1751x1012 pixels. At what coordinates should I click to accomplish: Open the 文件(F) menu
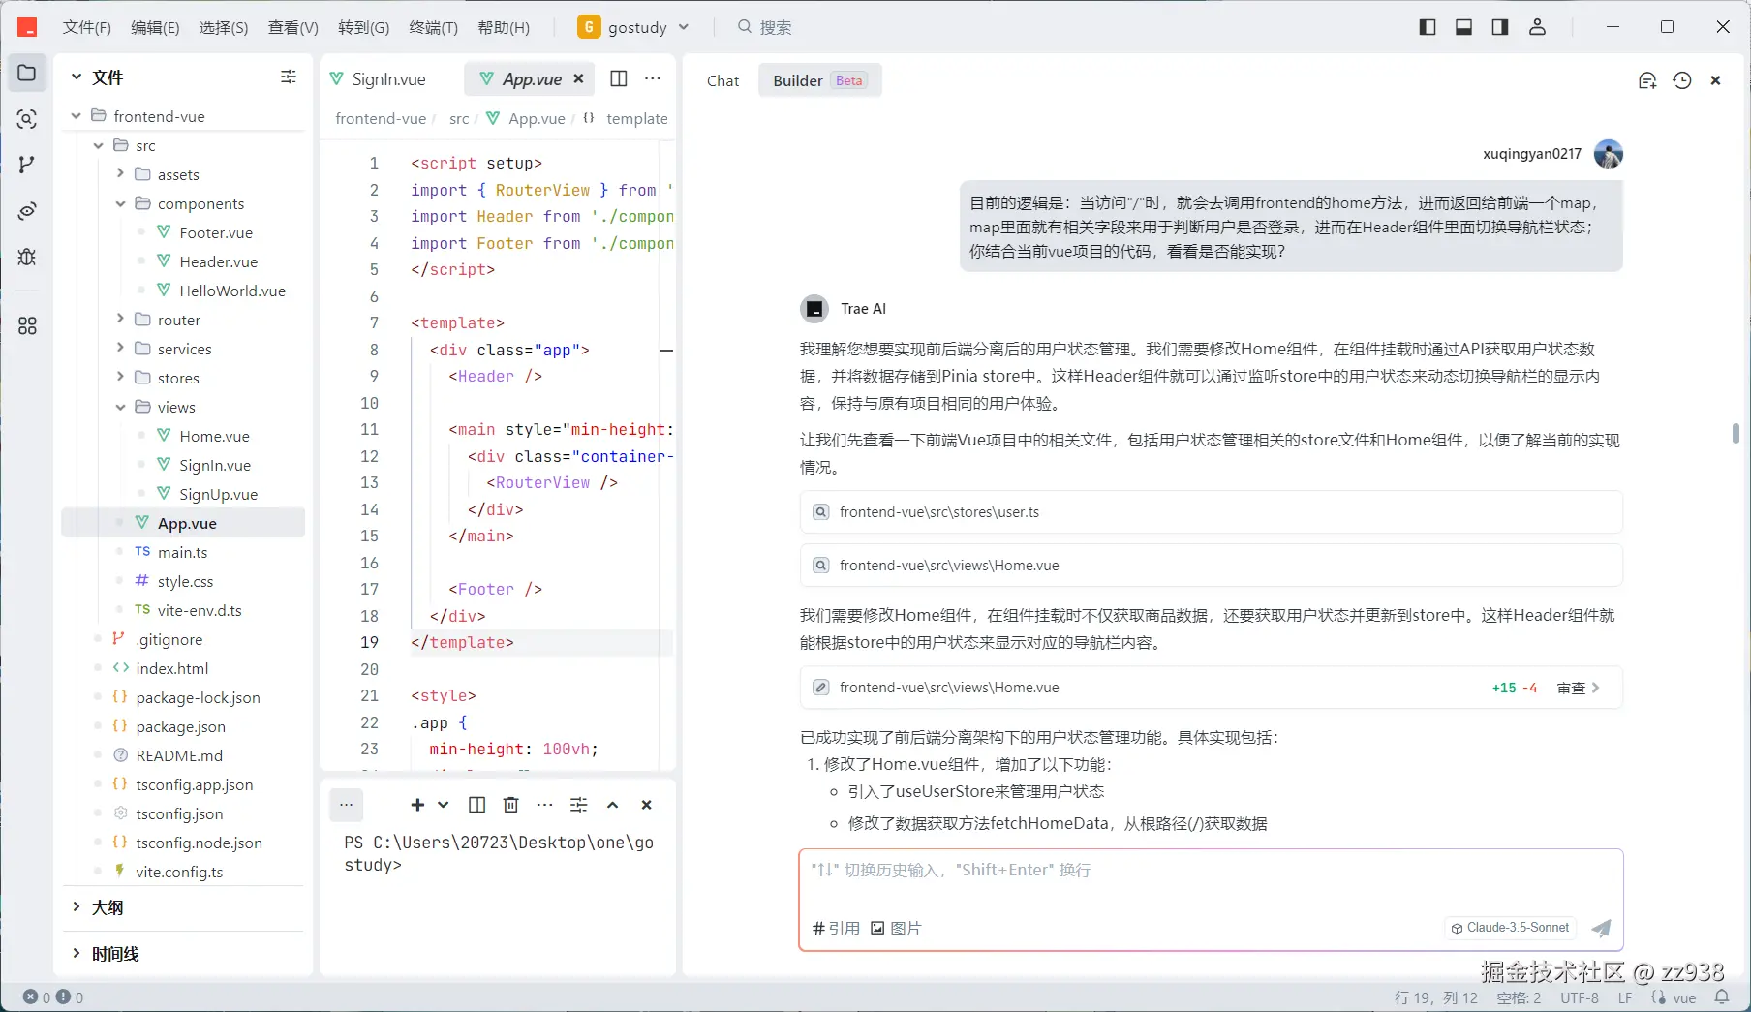tap(87, 27)
